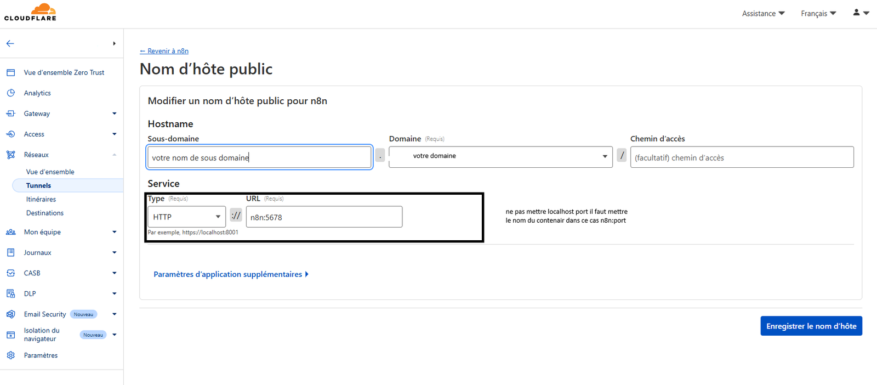Image resolution: width=877 pixels, height=385 pixels.
Task: Click the Cloudflare logo
Action: [x=31, y=12]
